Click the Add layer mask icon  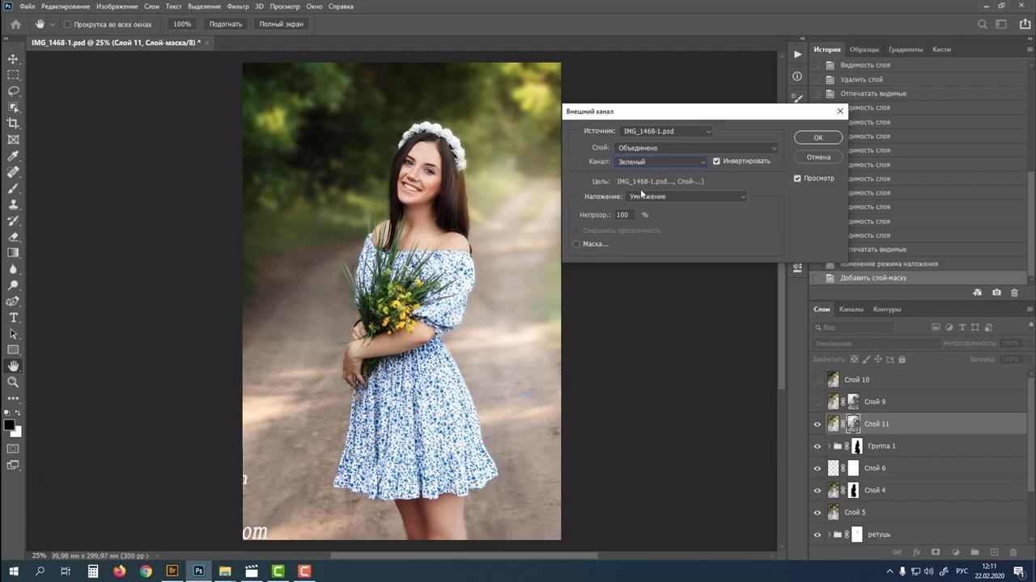point(936,553)
